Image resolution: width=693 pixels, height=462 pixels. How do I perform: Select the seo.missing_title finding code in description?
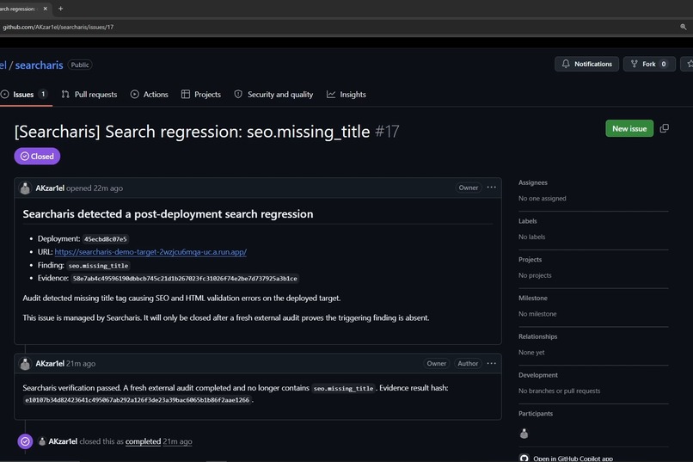(99, 266)
